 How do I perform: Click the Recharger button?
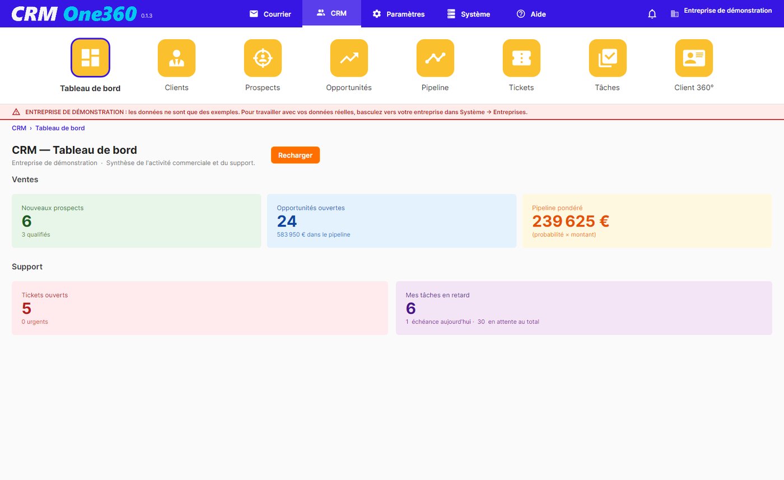click(x=295, y=155)
